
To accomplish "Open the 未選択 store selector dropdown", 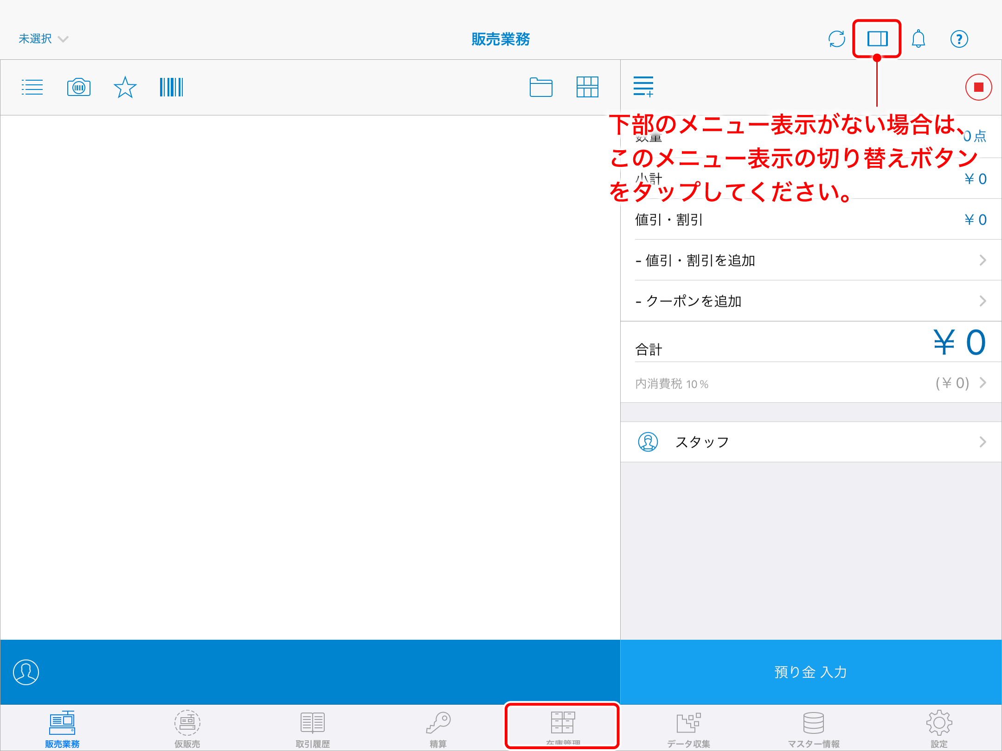I will [x=43, y=39].
